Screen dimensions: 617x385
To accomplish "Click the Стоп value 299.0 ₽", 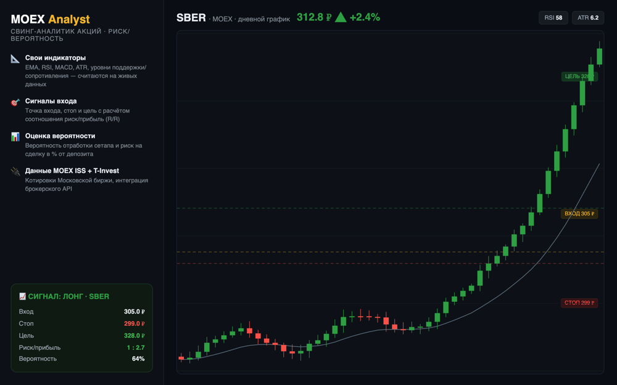I will click(x=134, y=324).
